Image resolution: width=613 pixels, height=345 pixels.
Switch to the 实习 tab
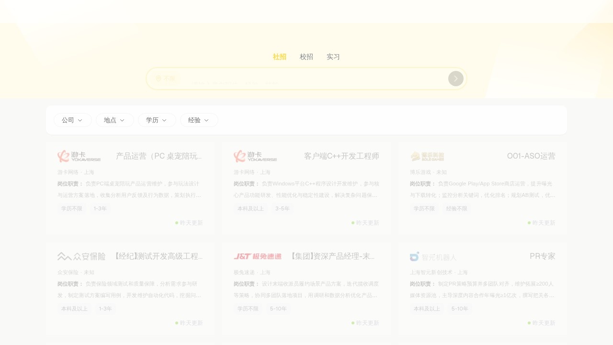click(x=333, y=57)
